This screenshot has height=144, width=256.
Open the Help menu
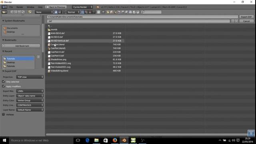click(x=40, y=7)
